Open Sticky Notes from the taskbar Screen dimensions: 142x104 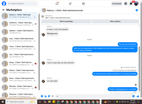54,102
